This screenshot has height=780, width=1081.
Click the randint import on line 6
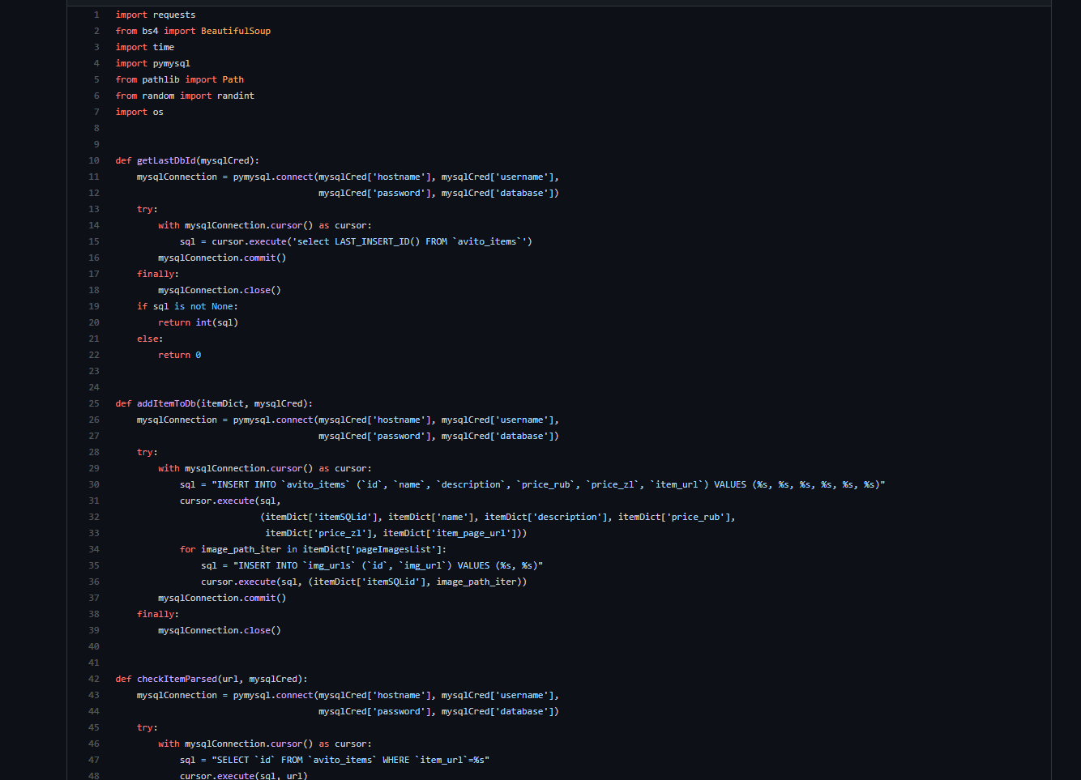(236, 96)
